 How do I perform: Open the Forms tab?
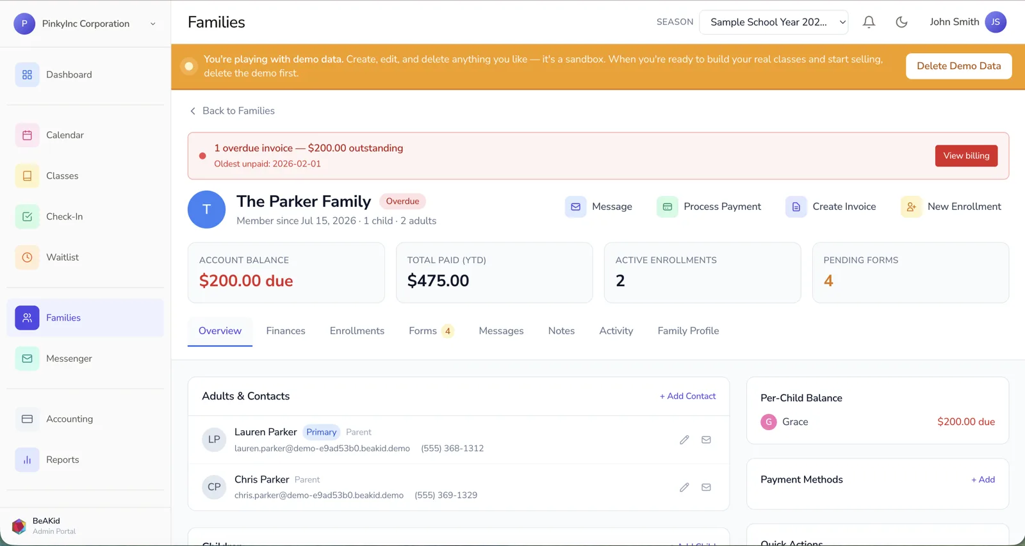(431, 331)
